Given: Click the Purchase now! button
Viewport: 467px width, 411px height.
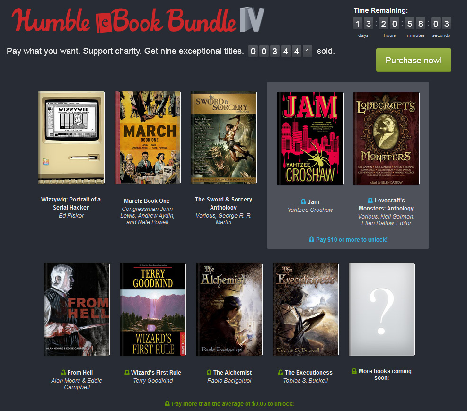Looking at the screenshot, I should click(414, 60).
